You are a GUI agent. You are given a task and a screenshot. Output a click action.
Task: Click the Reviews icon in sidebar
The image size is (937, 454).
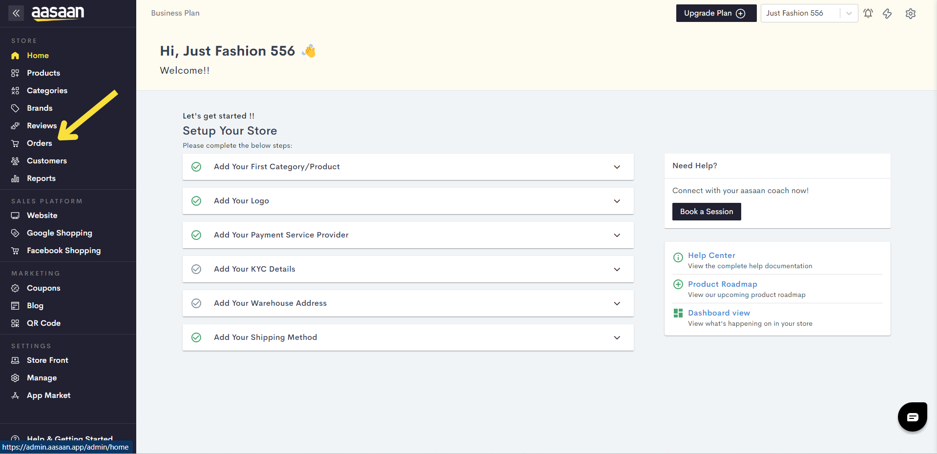15,126
